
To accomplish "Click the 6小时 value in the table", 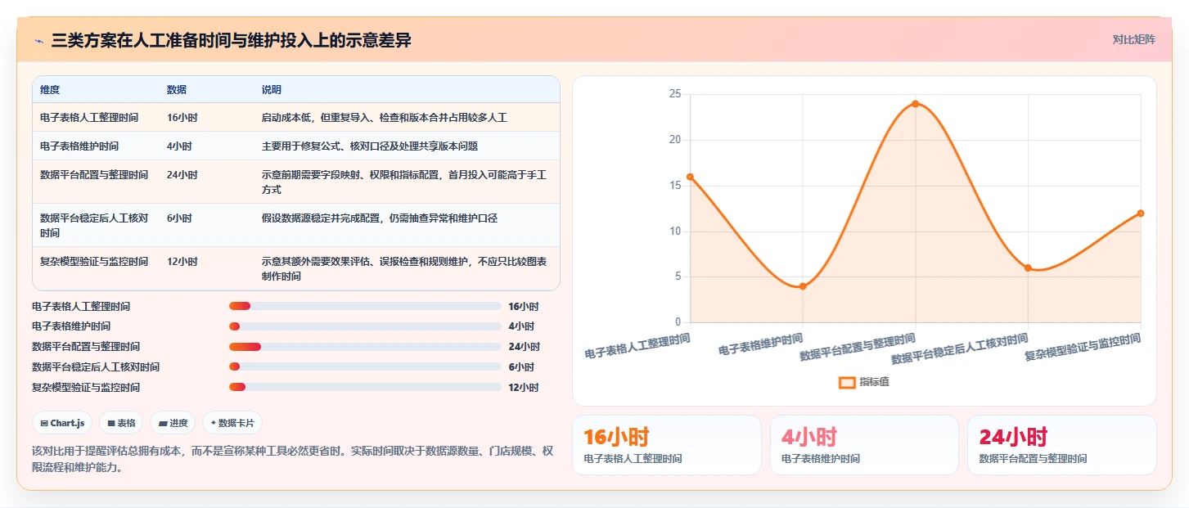I will coord(179,218).
